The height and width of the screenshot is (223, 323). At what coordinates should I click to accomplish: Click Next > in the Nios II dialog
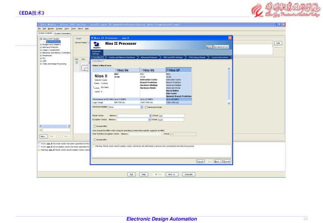click(218, 162)
